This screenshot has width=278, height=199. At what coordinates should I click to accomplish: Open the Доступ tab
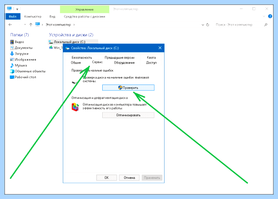[151, 63]
